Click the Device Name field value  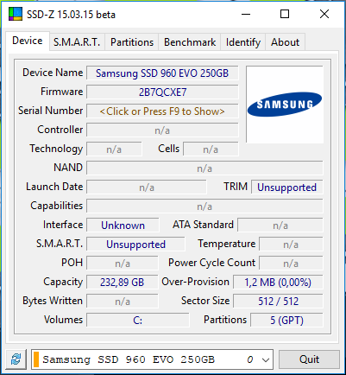(162, 73)
